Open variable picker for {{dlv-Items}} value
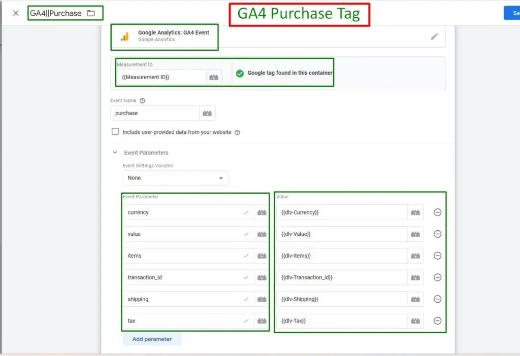520x356 pixels. click(415, 256)
